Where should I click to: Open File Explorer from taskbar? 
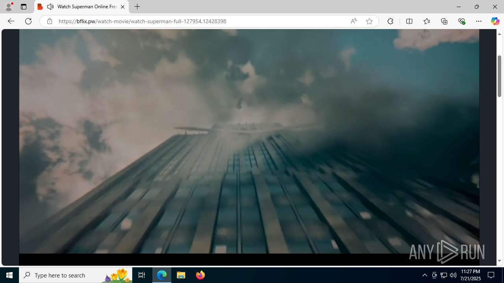(181, 275)
